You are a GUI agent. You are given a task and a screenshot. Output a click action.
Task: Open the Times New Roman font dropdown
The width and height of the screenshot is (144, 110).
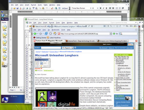click(91, 8)
